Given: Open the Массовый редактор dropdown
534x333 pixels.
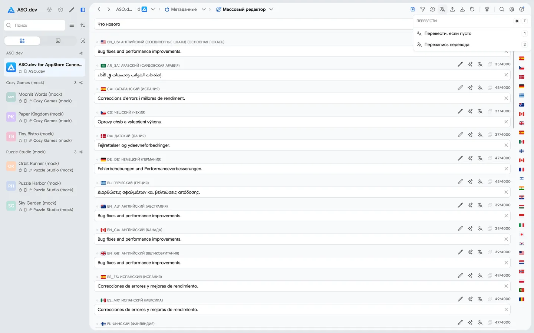Looking at the screenshot, I should click(x=271, y=9).
